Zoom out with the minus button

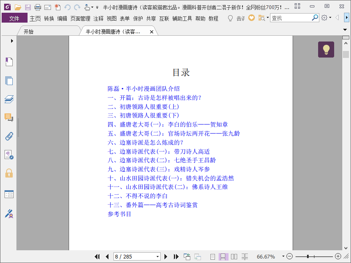tap(289, 256)
